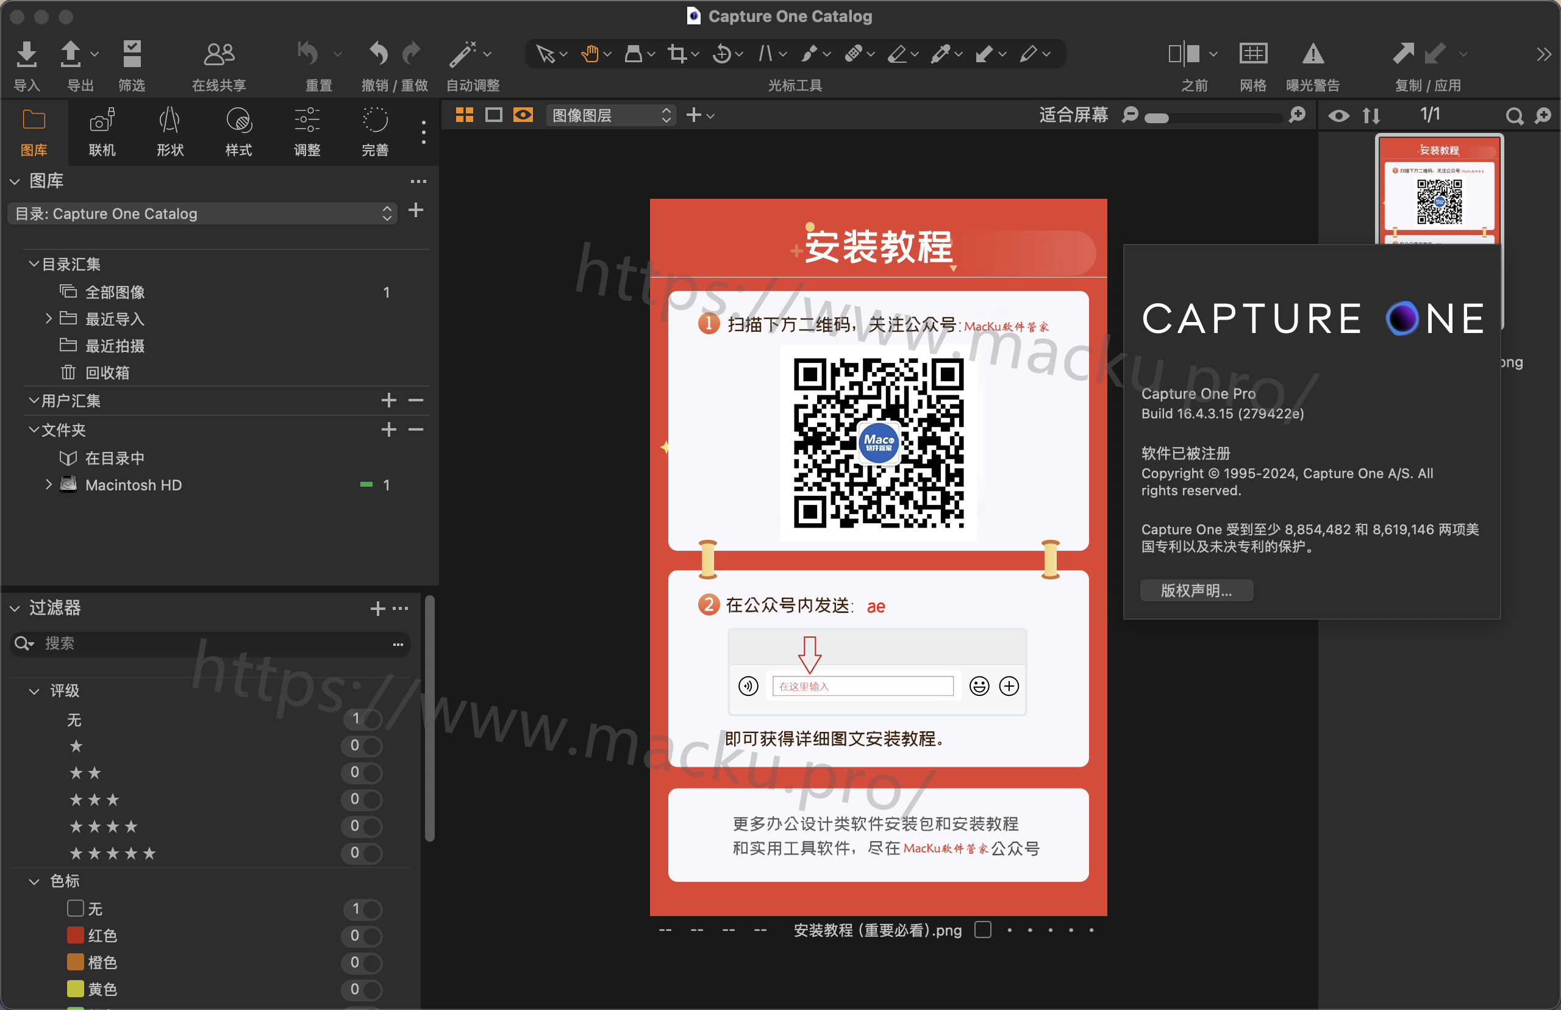1561x1010 pixels.
Task: Click the copyright notice (版权声明...) button
Action: point(1196,590)
